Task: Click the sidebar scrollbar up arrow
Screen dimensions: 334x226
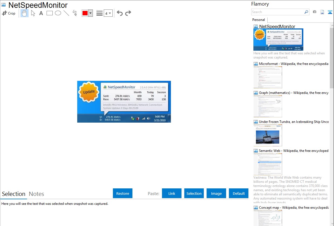Action: (x=332, y=26)
